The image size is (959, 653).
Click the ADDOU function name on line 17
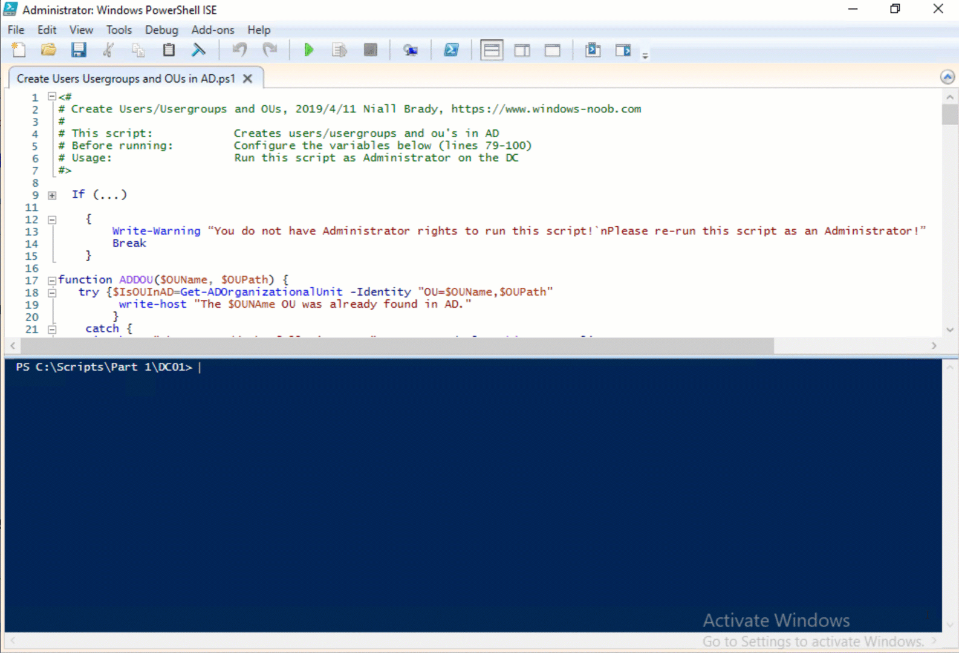pyautogui.click(x=136, y=280)
